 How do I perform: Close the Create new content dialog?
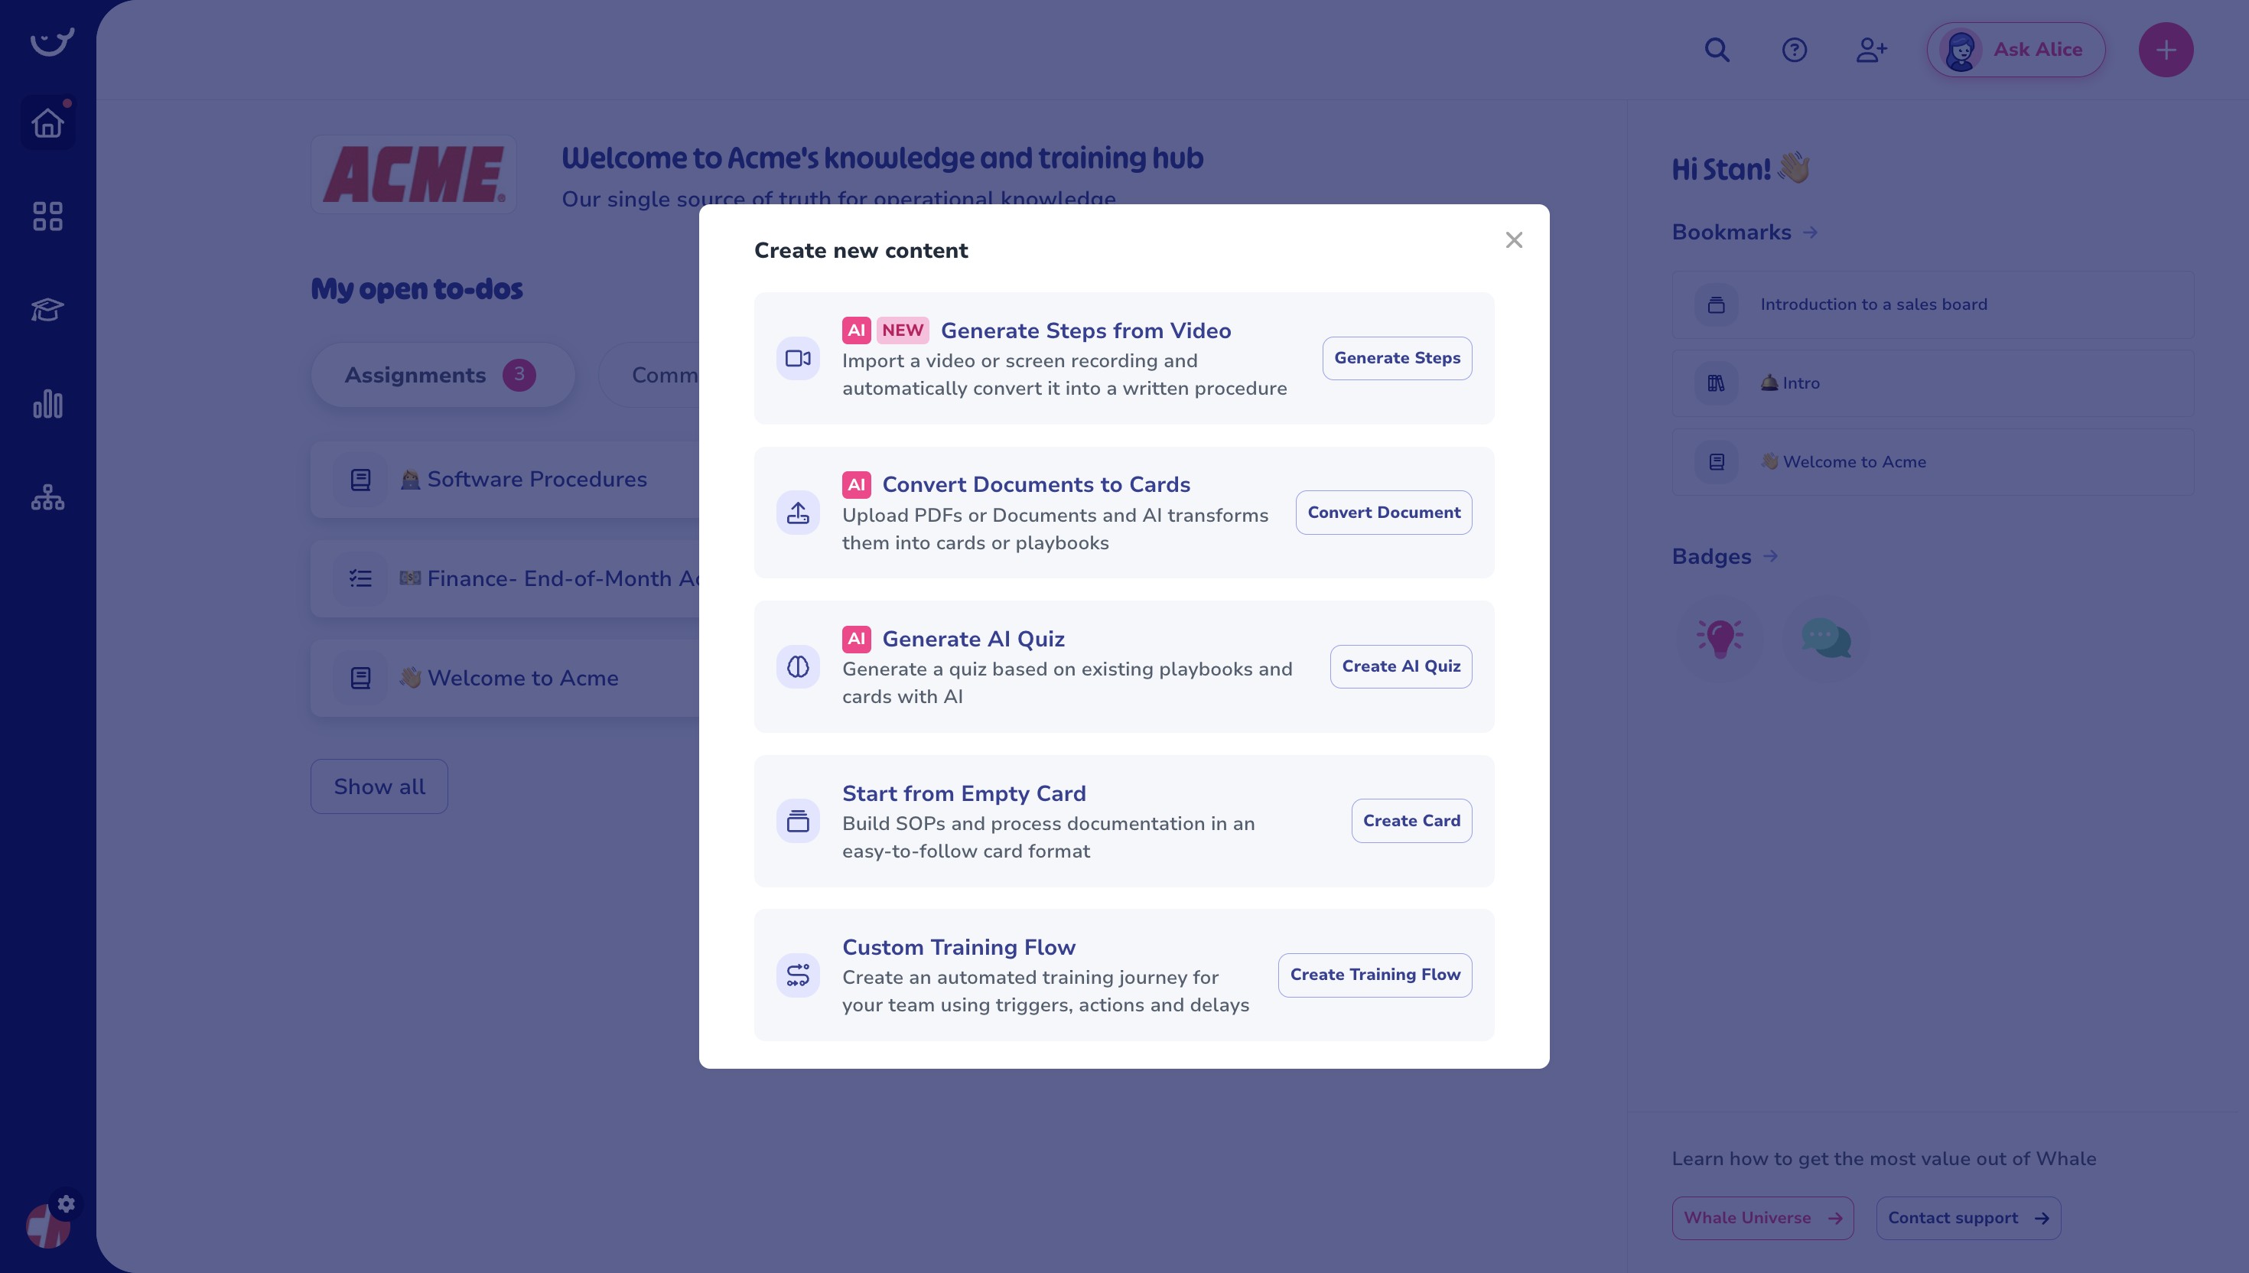pyautogui.click(x=1514, y=240)
